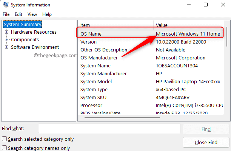Click the Find what input field
Screen dimensions: 231x151
click(x=109, y=128)
